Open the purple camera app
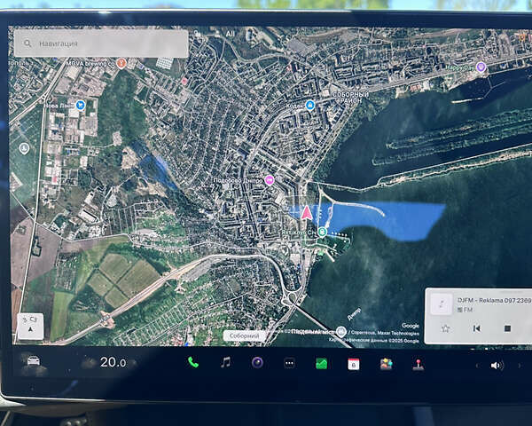Image resolution: width=532 pixels, height=426 pixels. tap(257, 362)
